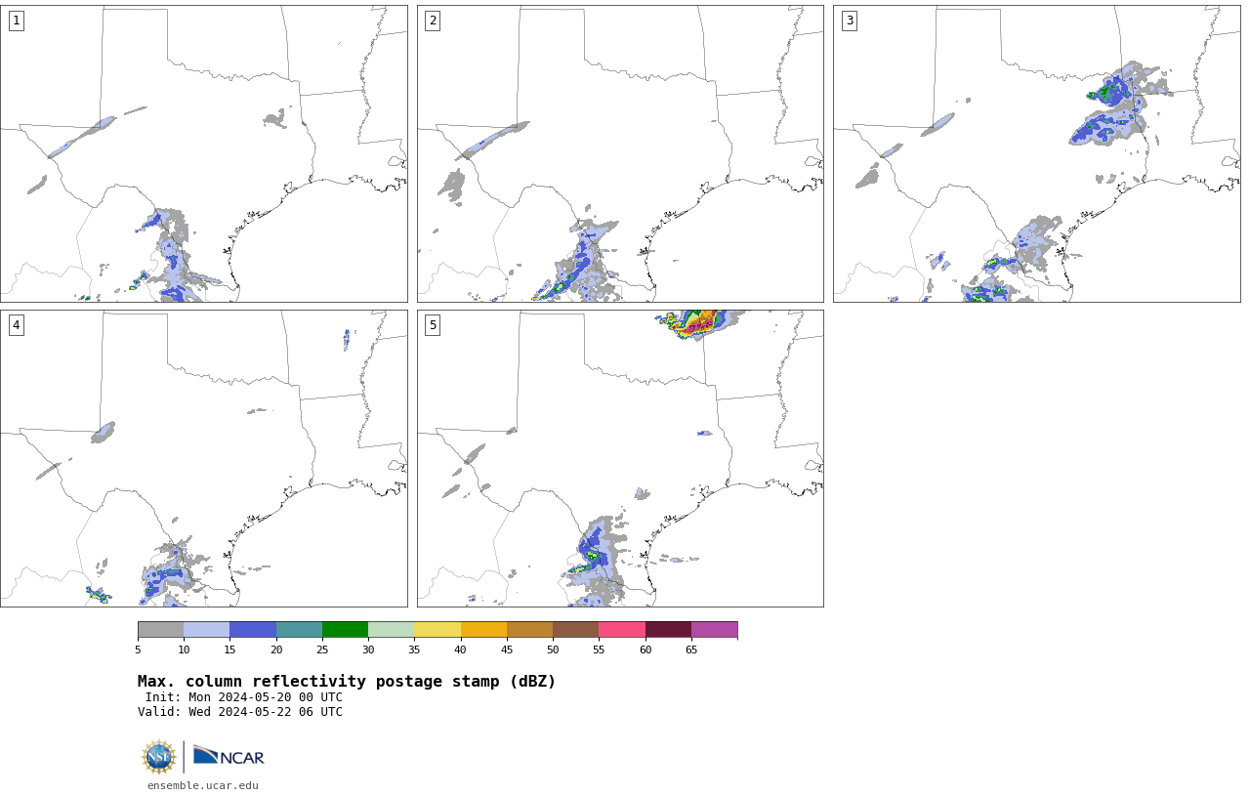This screenshot has height=796, width=1250.
Task: Pick the pink 55-60 dBZ swatch
Action: pos(622,629)
